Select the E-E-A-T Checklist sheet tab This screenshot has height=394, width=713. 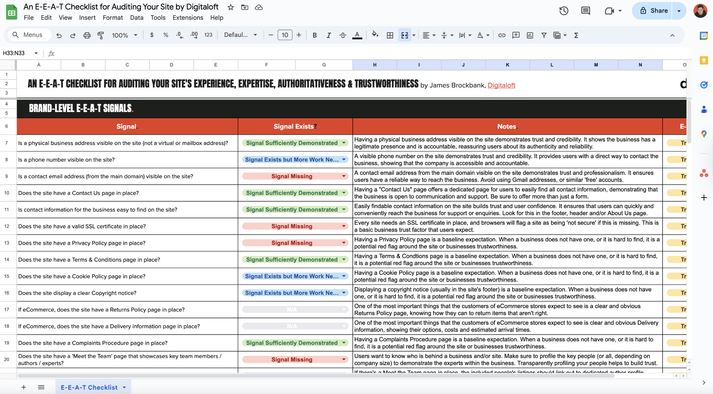89,387
